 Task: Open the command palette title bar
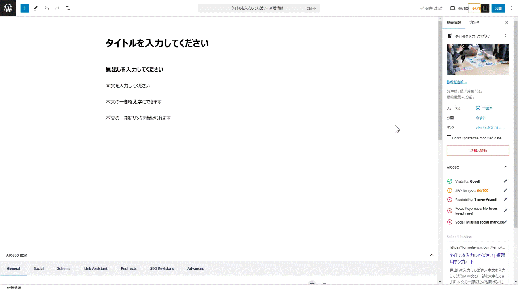[x=259, y=8]
